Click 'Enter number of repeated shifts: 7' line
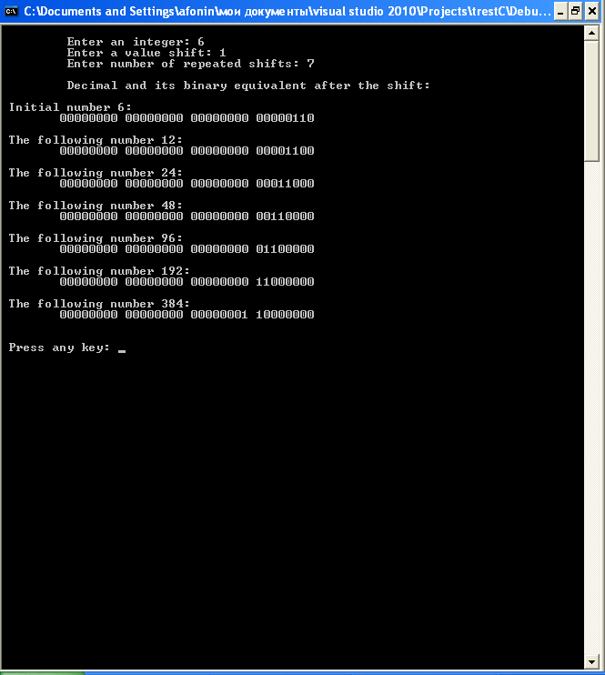The height and width of the screenshot is (675, 605). (x=191, y=64)
